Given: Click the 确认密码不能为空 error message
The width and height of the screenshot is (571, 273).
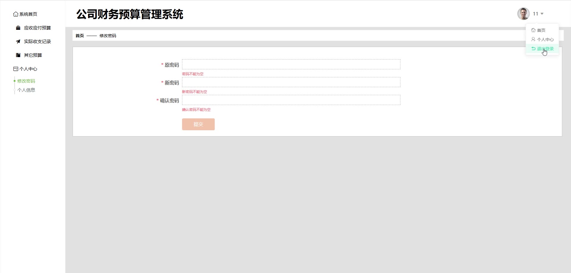Looking at the screenshot, I should point(196,109).
